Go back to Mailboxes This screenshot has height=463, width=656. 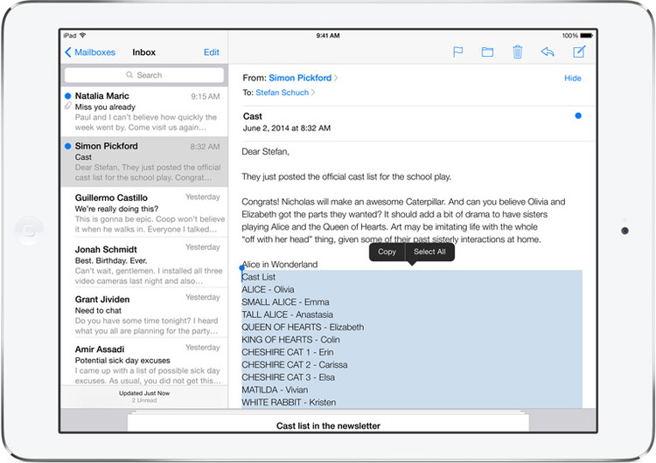[90, 52]
